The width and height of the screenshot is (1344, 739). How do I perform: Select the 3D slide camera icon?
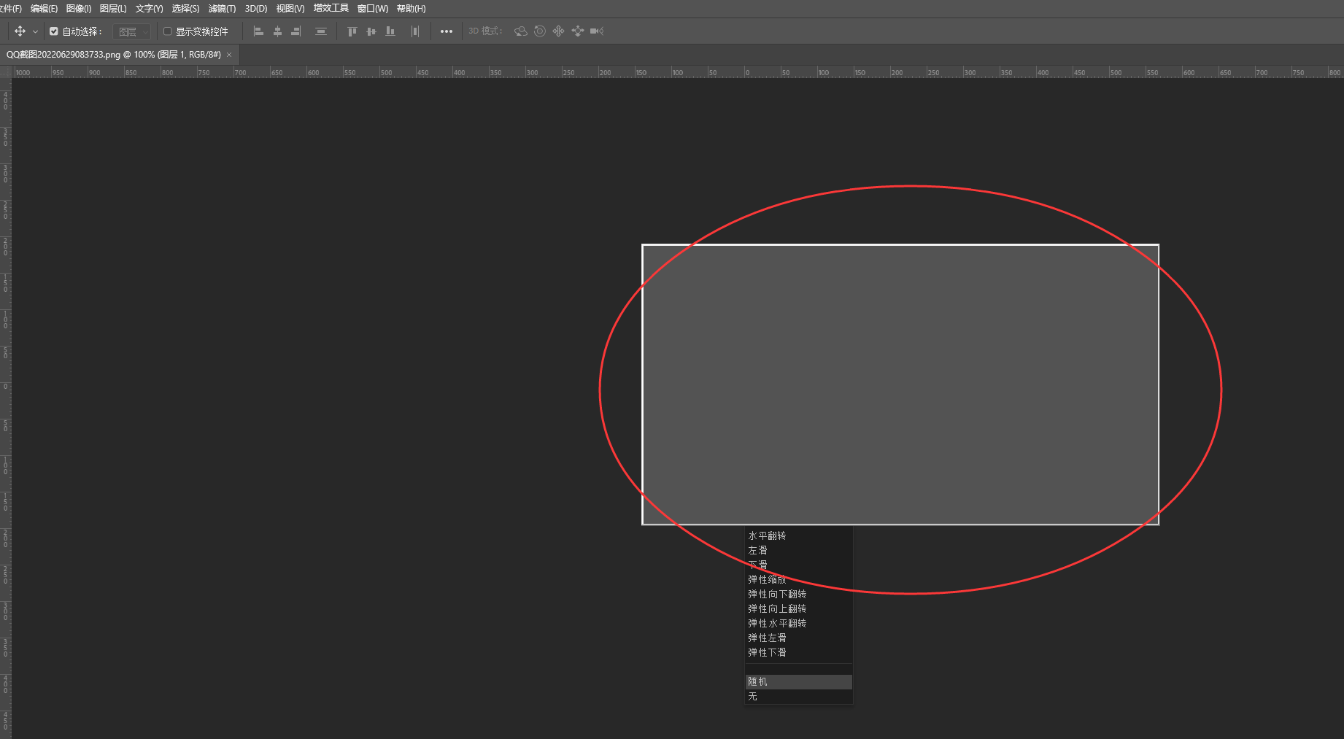click(578, 31)
